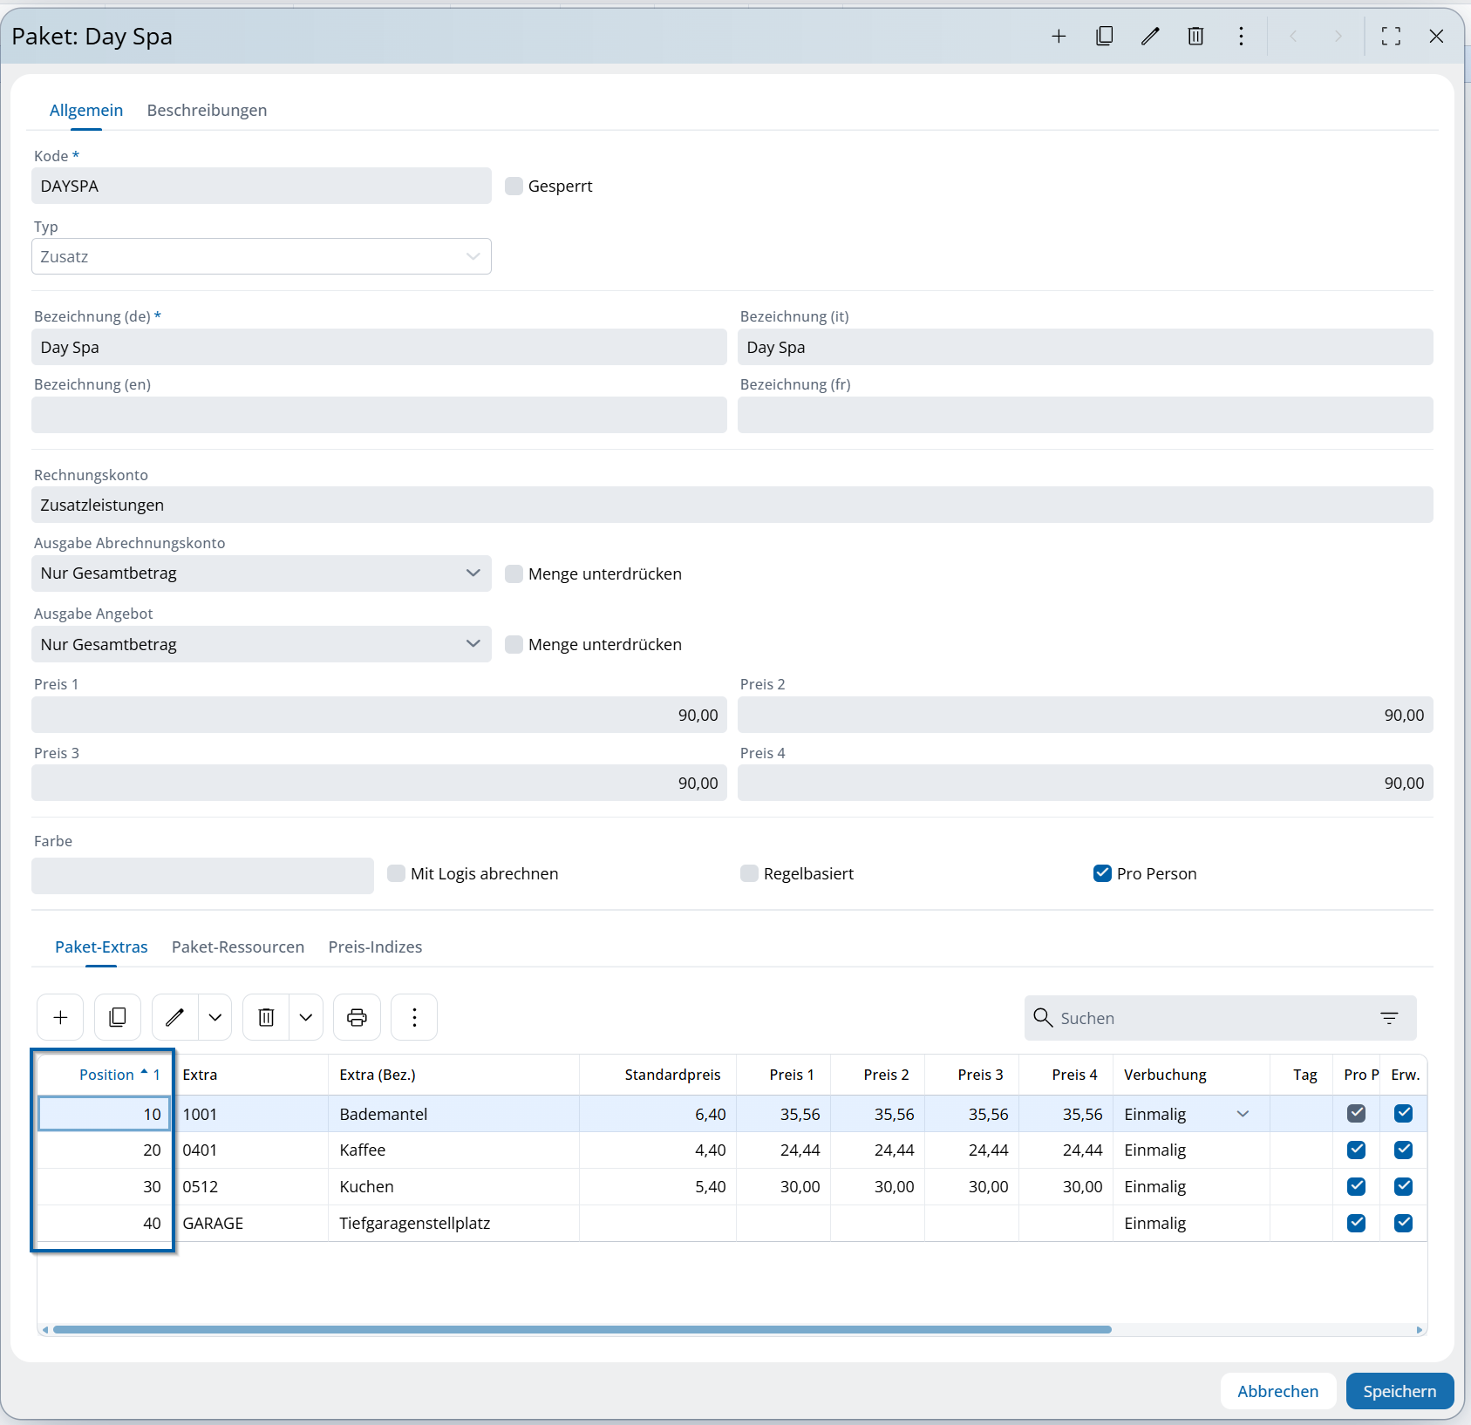The width and height of the screenshot is (1471, 1425).
Task: Enable the Gesperrt checkbox
Action: tap(514, 186)
